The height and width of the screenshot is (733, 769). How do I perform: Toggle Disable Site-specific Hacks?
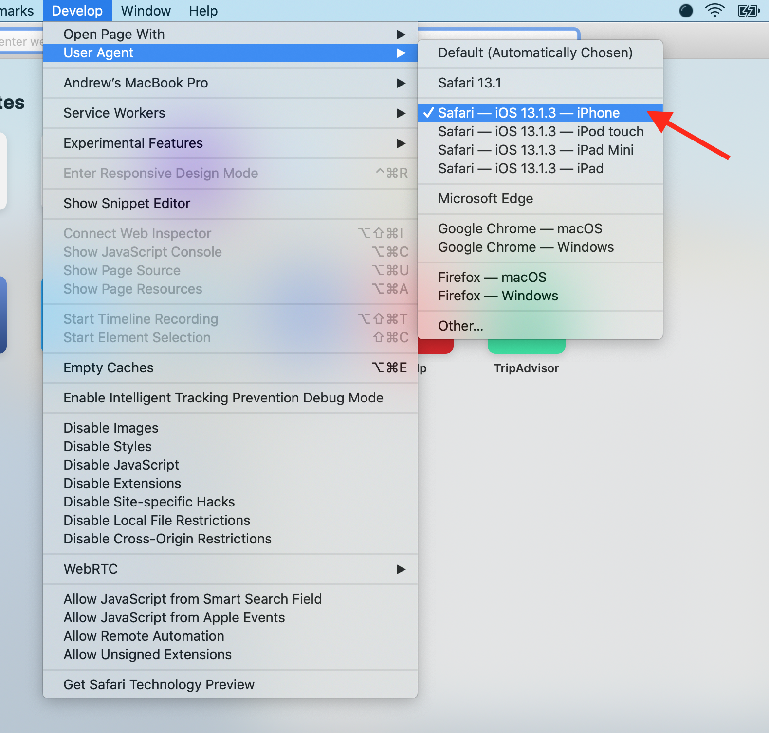click(230, 502)
